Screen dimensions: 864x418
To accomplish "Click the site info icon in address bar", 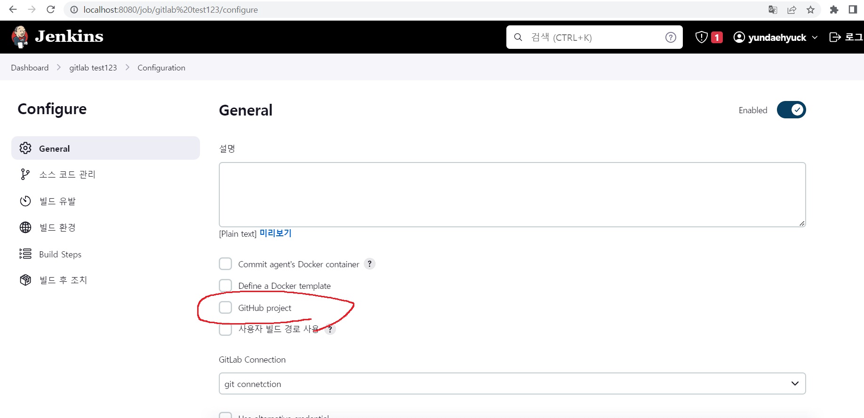I will tap(74, 9).
